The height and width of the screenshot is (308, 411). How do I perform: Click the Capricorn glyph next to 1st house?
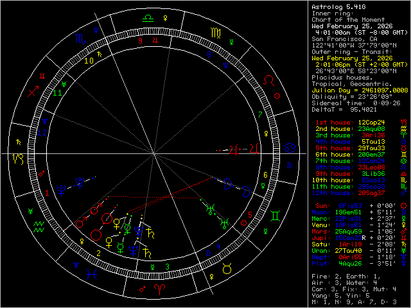point(403,121)
